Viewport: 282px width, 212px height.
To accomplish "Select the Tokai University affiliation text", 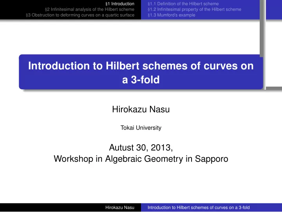I will coord(141,128).
